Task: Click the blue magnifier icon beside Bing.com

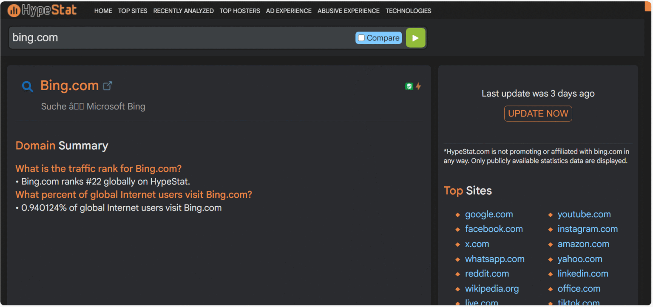Action: pos(27,87)
